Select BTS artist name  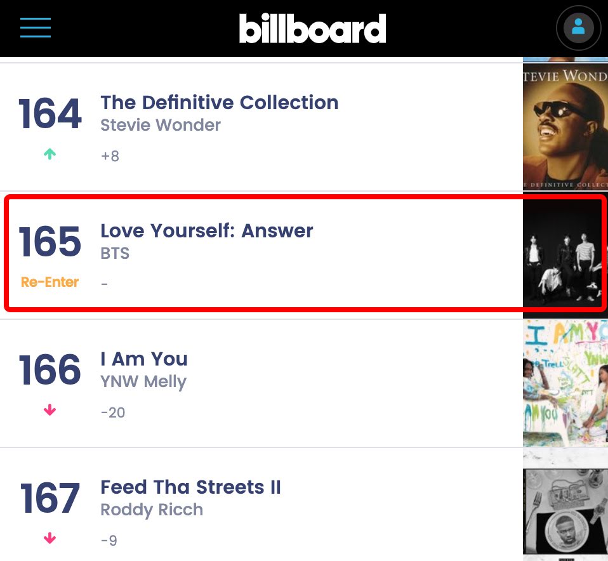point(115,253)
